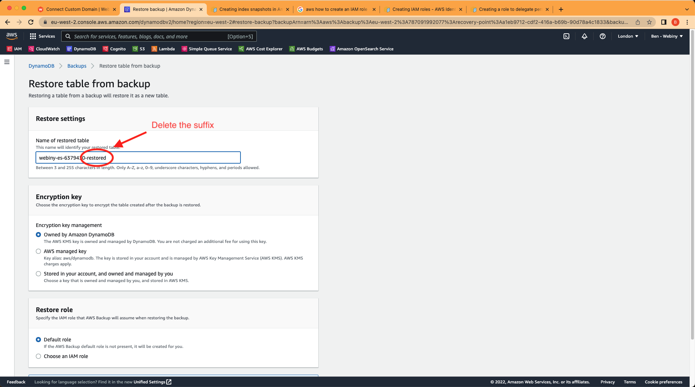Open CloudWatch from the favorites bar
The height and width of the screenshot is (387, 695).
[43, 49]
